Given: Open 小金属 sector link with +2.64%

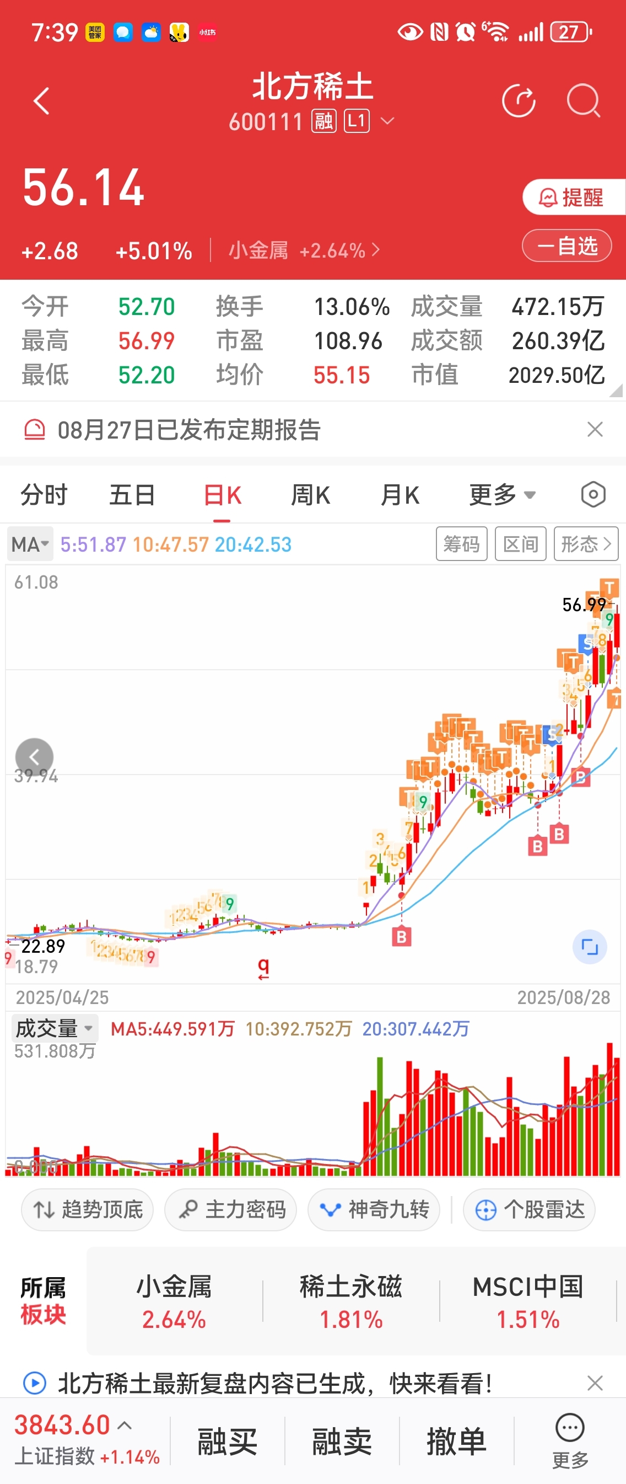Looking at the screenshot, I should pyautogui.click(x=304, y=250).
